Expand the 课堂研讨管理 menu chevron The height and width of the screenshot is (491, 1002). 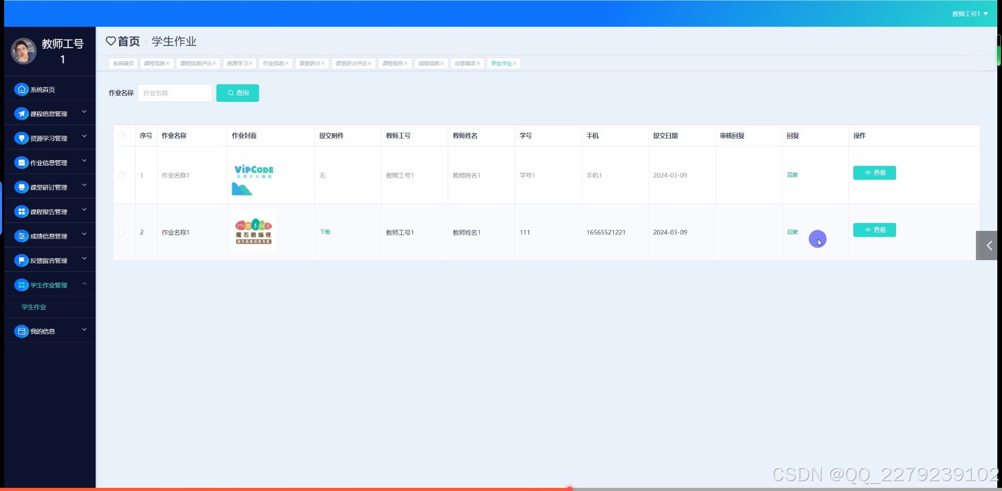[x=84, y=185]
